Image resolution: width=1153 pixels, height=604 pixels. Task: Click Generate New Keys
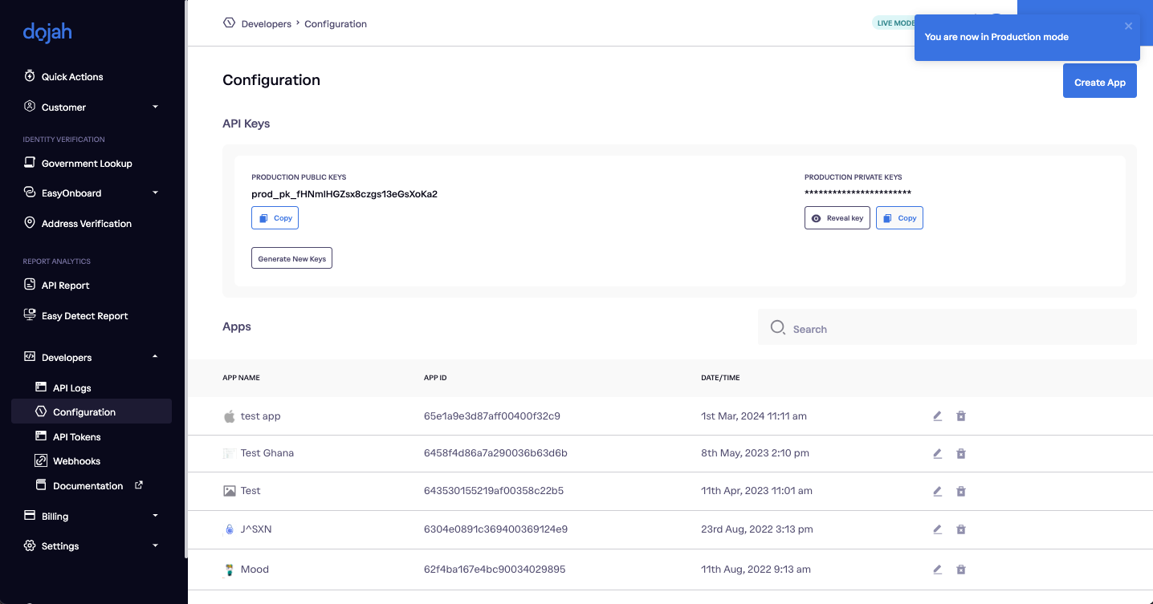[291, 258]
